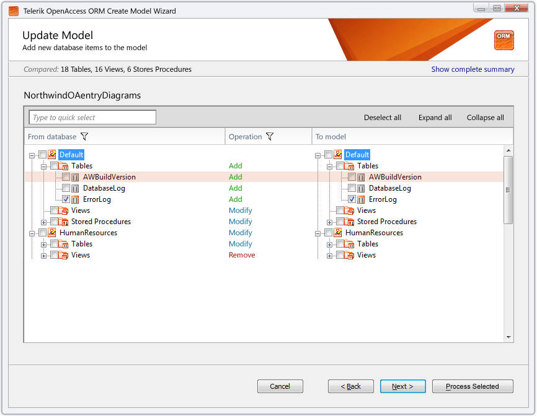Click AWBuildVersion table icon in From database tree
Screen dimensions: 537x416
tap(75, 177)
